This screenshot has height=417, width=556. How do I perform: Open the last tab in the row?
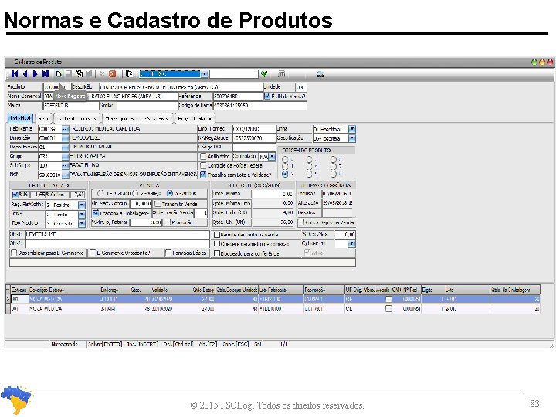click(195, 118)
